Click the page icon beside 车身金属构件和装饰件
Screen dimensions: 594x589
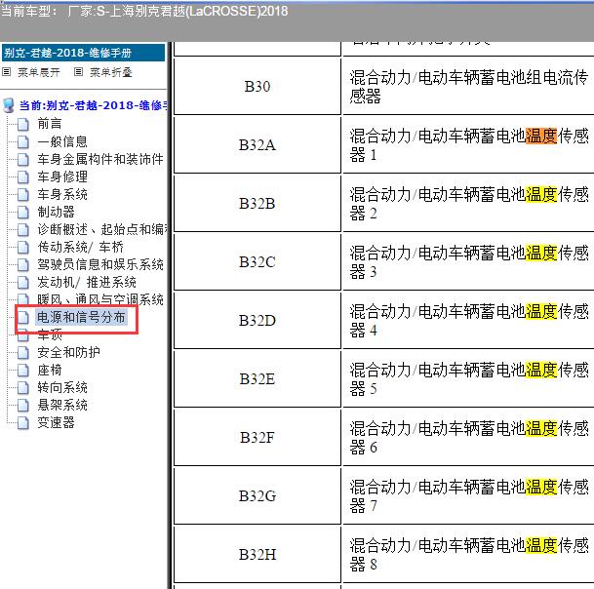[23, 159]
